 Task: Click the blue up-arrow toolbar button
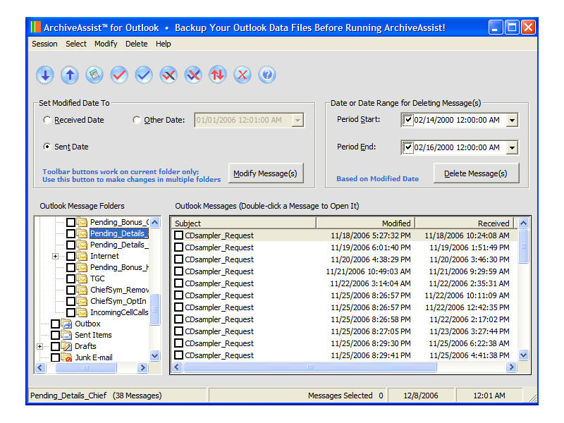[70, 75]
